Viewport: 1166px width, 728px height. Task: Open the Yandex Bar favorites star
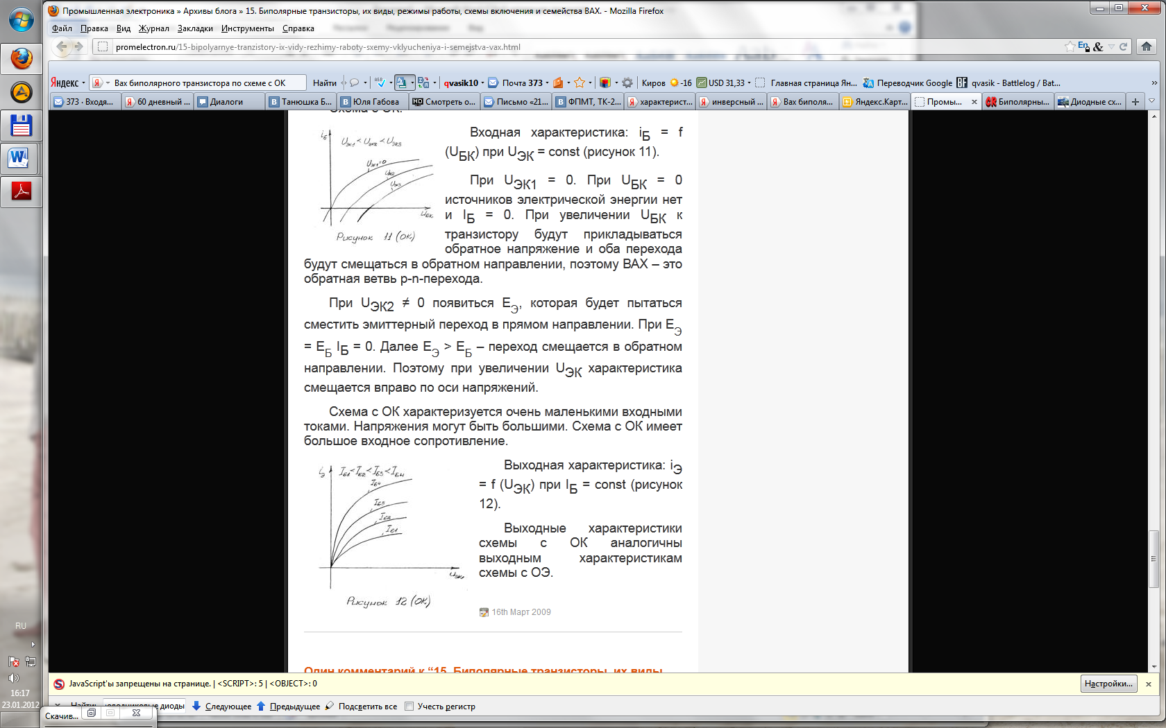click(x=580, y=83)
